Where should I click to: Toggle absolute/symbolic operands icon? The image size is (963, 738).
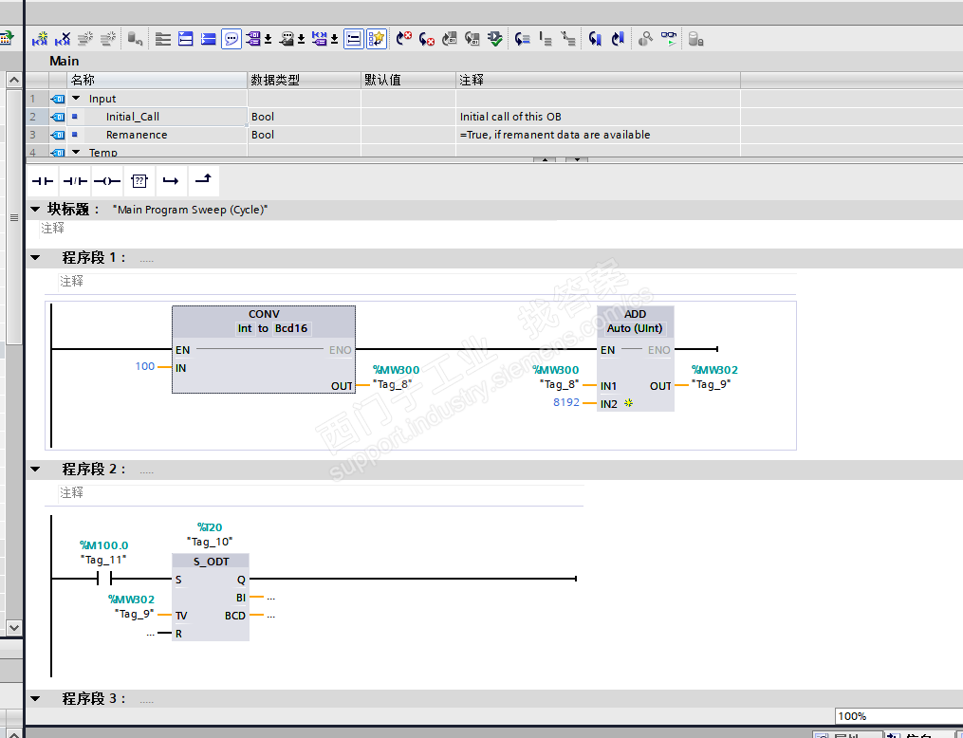(253, 39)
